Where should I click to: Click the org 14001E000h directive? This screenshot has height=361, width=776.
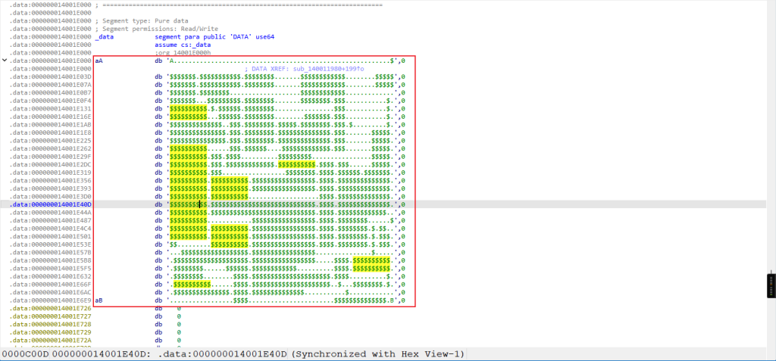coord(186,53)
